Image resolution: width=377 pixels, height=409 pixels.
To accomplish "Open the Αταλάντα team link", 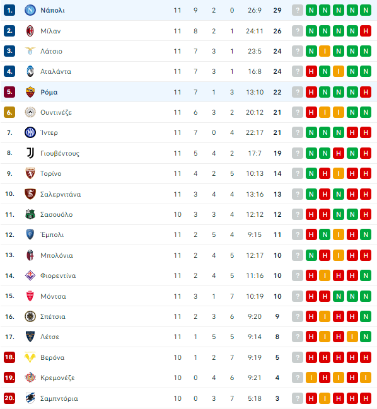I will (55, 71).
